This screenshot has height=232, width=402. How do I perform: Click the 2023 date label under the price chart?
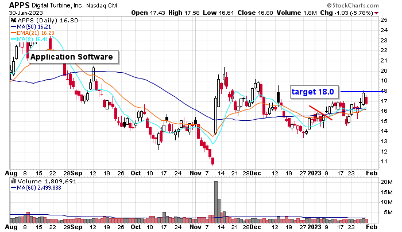314,173
